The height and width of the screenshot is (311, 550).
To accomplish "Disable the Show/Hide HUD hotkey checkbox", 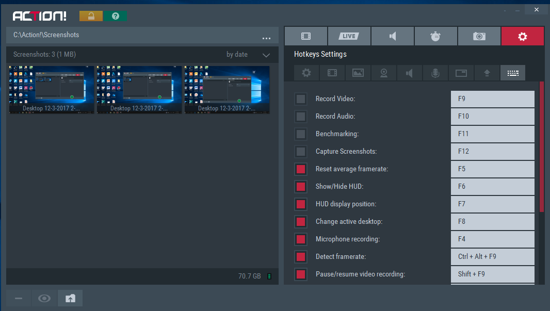I will pos(300,187).
